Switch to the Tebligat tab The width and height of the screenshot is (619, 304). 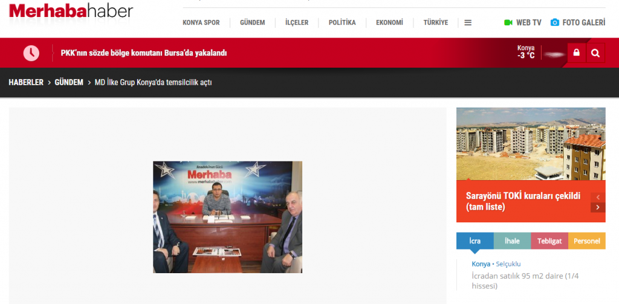click(x=549, y=241)
